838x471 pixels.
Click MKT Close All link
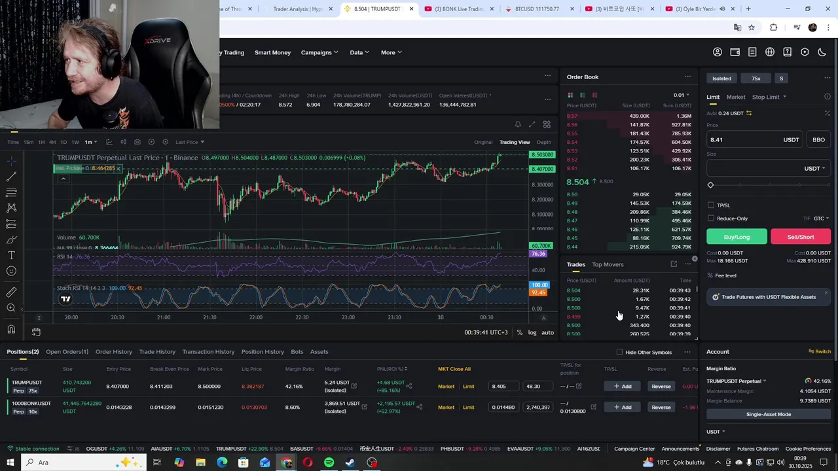[454, 369]
